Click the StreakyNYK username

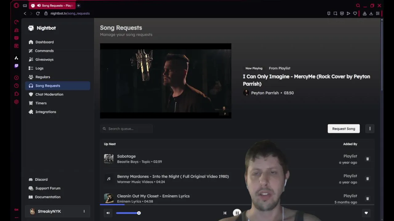pos(49,211)
